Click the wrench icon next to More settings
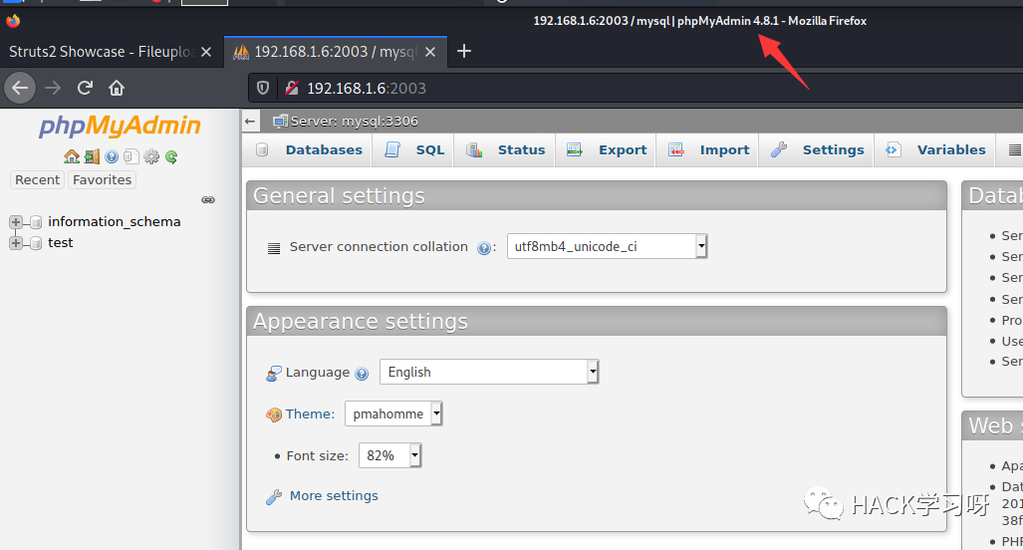 [x=274, y=496]
